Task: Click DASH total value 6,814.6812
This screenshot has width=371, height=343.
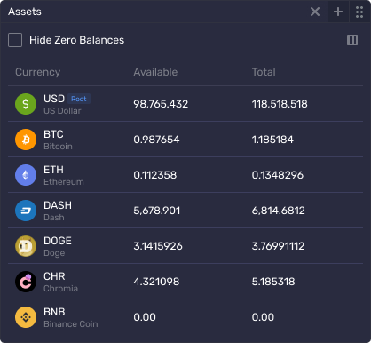Action: pyautogui.click(x=278, y=211)
